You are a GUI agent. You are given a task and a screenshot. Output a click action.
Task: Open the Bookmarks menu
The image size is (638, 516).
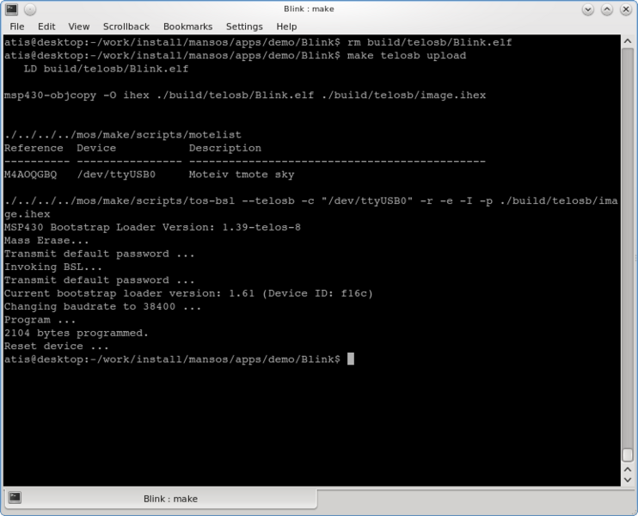click(187, 27)
